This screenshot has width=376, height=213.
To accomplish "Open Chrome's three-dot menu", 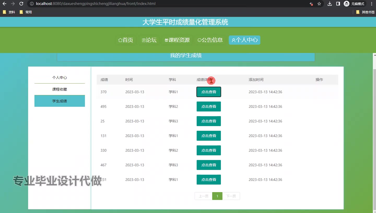I will point(372,4).
